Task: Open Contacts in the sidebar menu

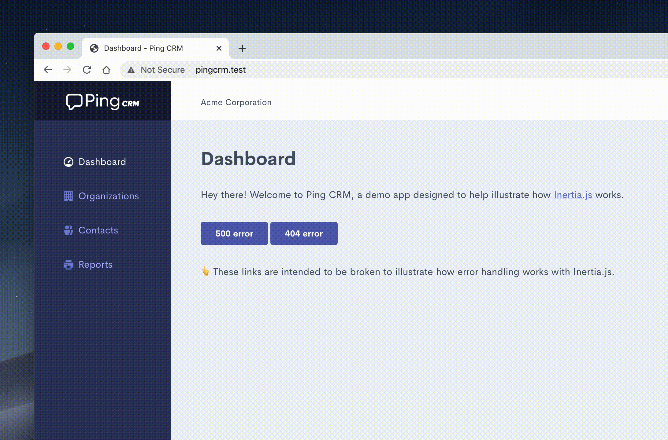Action: pyautogui.click(x=98, y=230)
